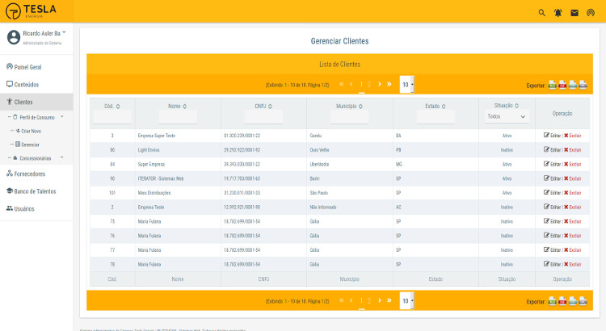Export to PDF above the table

(562, 85)
